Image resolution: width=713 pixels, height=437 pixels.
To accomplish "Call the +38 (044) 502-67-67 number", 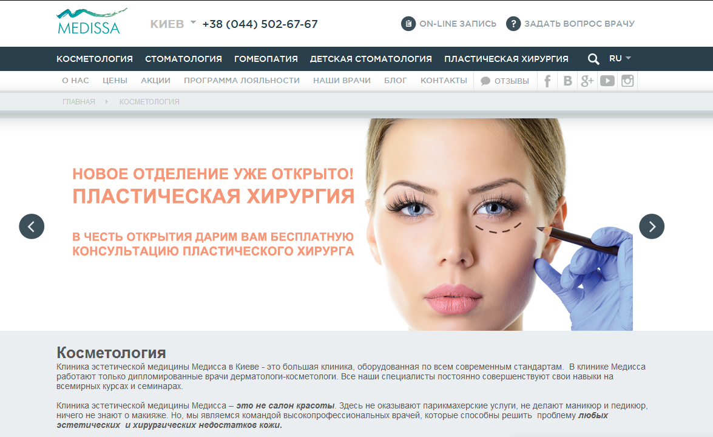I will 260,24.
